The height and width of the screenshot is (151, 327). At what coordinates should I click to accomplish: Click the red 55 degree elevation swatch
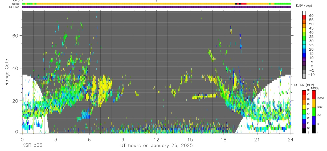tap(304, 17)
